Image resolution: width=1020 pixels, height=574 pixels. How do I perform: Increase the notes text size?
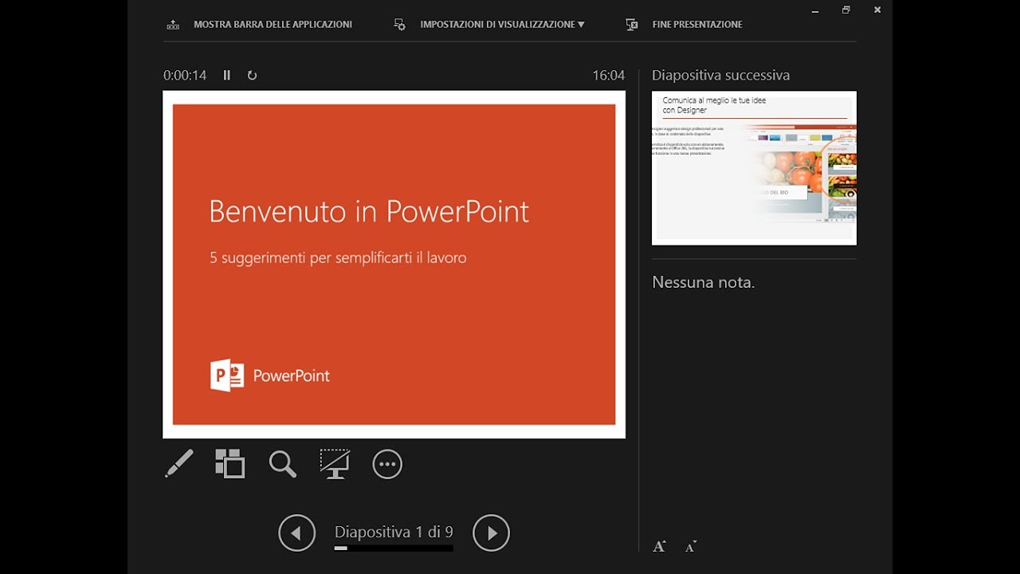click(x=659, y=546)
